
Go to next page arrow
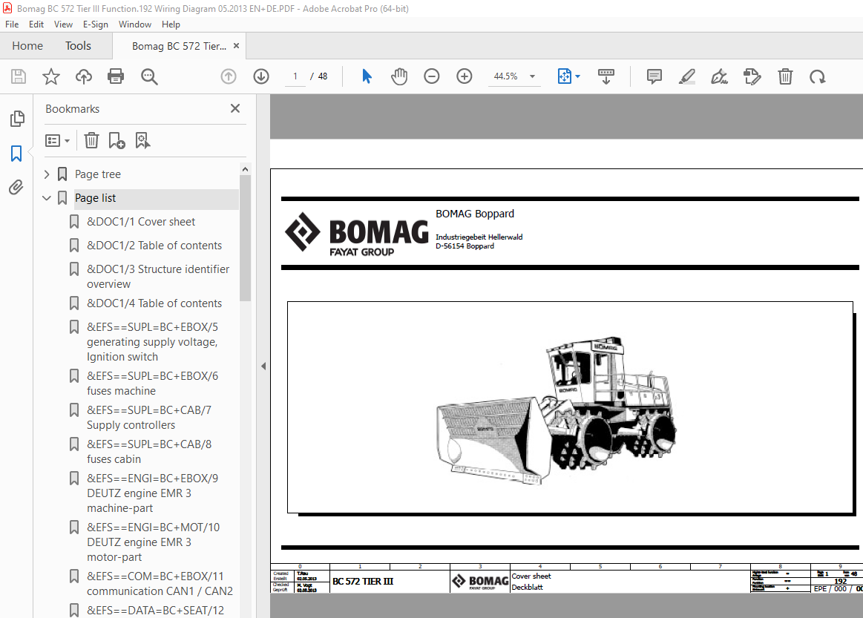coord(261,76)
